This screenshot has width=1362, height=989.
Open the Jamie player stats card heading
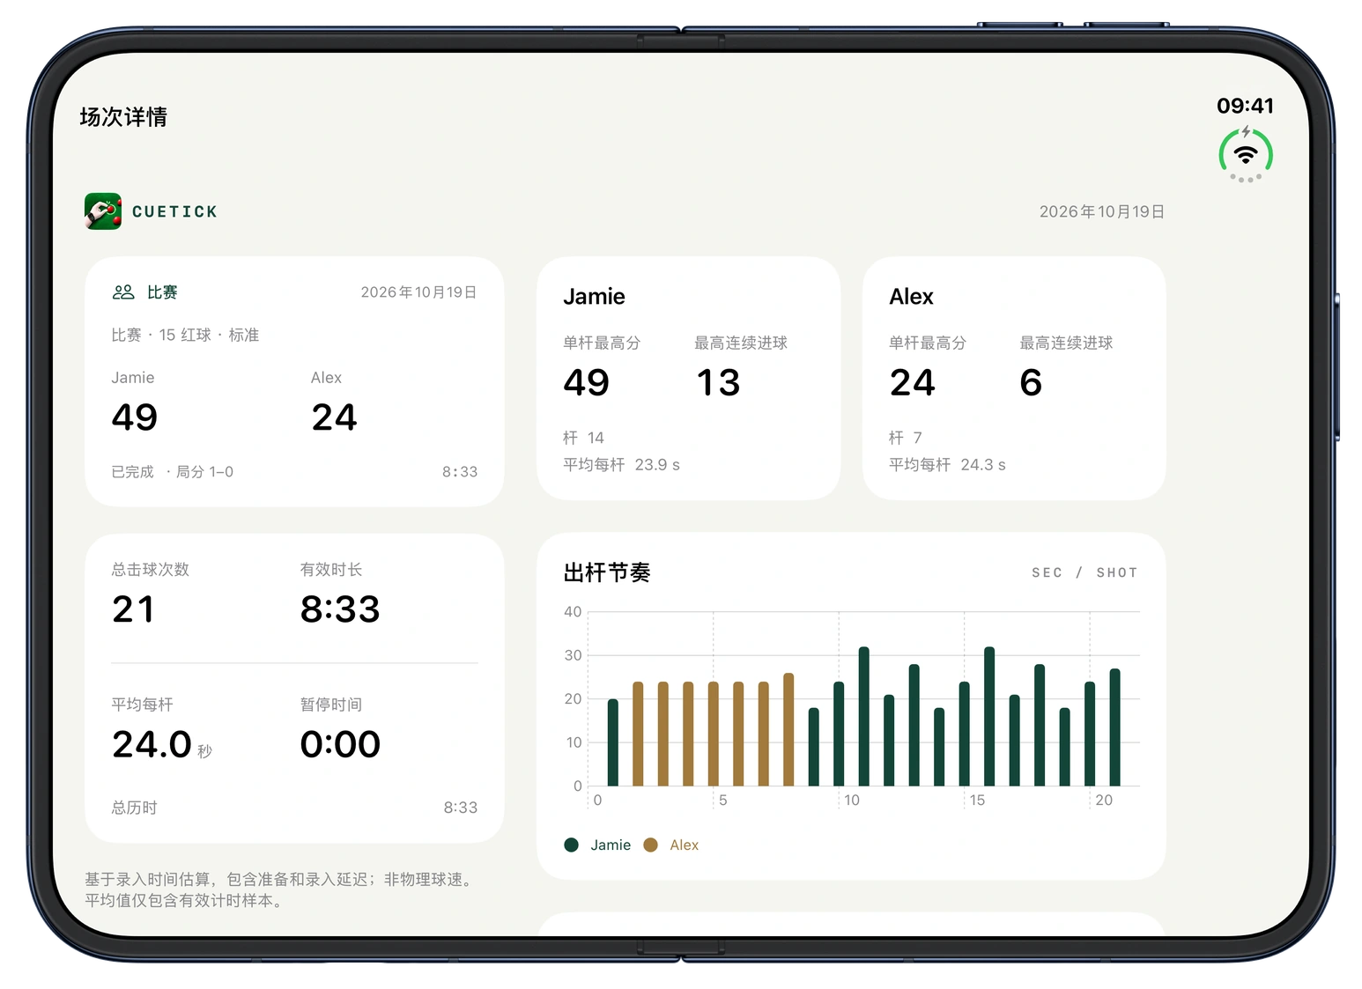coord(595,297)
